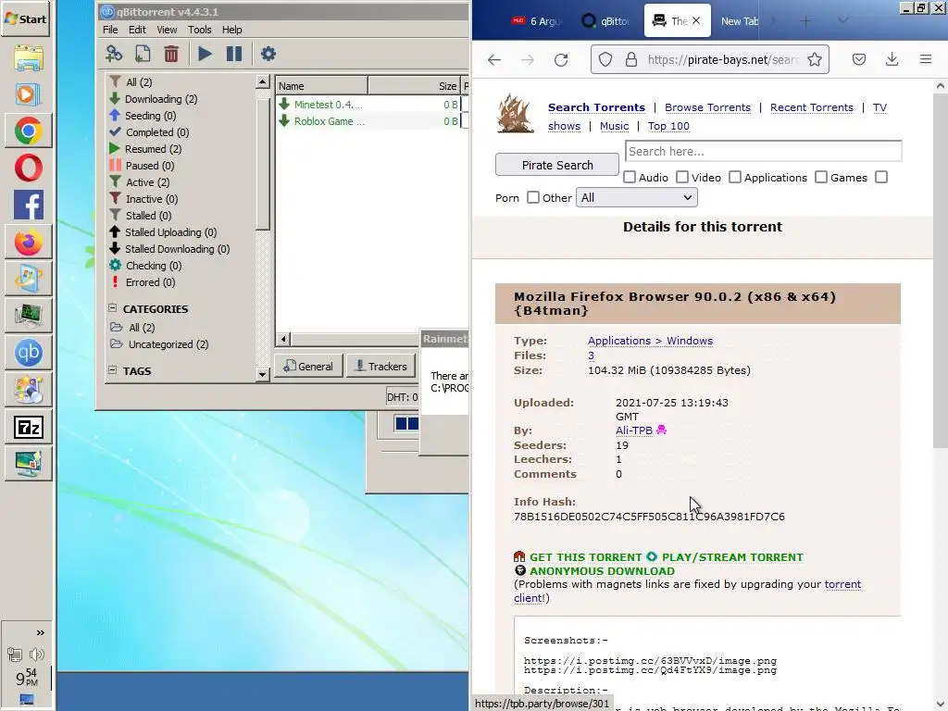Go back in Firefox browser
The width and height of the screenshot is (948, 711).
tap(494, 59)
